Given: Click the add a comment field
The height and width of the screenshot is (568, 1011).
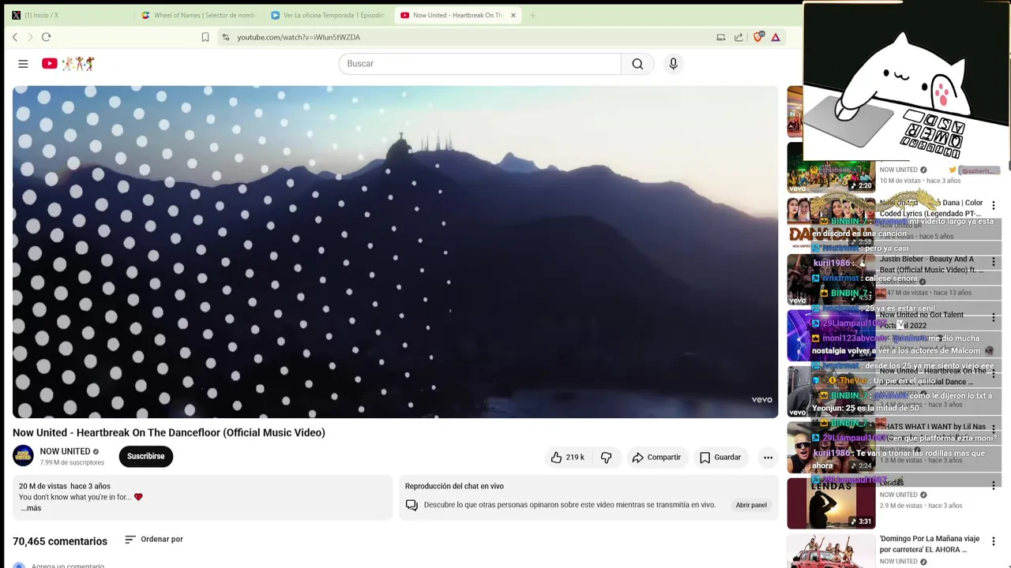Looking at the screenshot, I should tap(68, 565).
